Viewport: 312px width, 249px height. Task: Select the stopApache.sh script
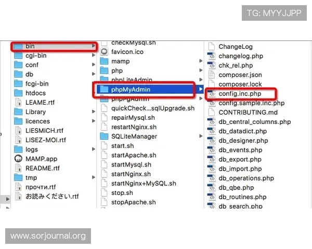[x=133, y=202]
